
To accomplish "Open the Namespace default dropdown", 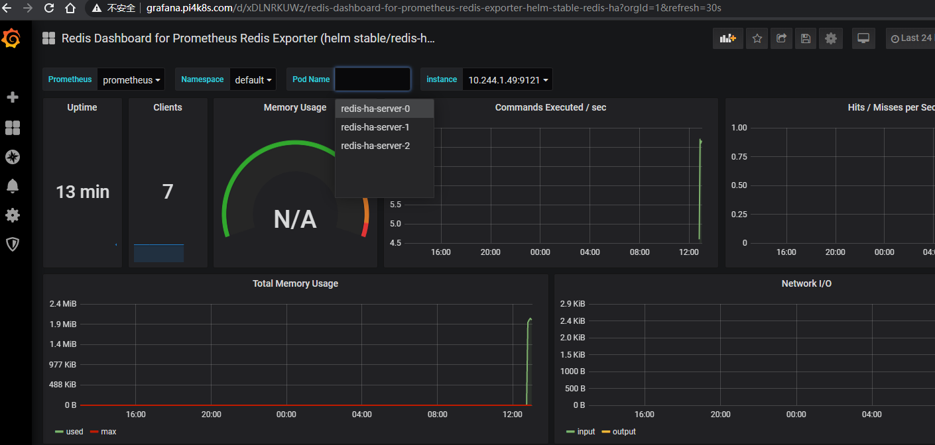I will tap(254, 79).
